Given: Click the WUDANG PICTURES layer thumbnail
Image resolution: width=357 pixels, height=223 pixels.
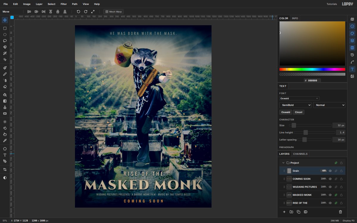Looking at the screenshot, I should click(x=289, y=187).
